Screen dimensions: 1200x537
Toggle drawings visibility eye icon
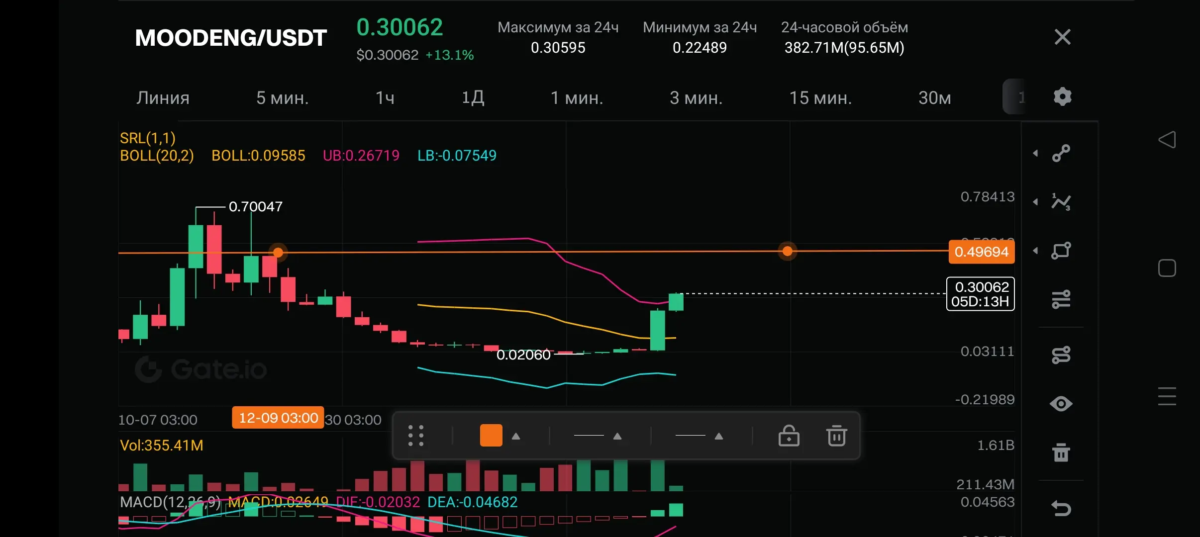tap(1061, 404)
